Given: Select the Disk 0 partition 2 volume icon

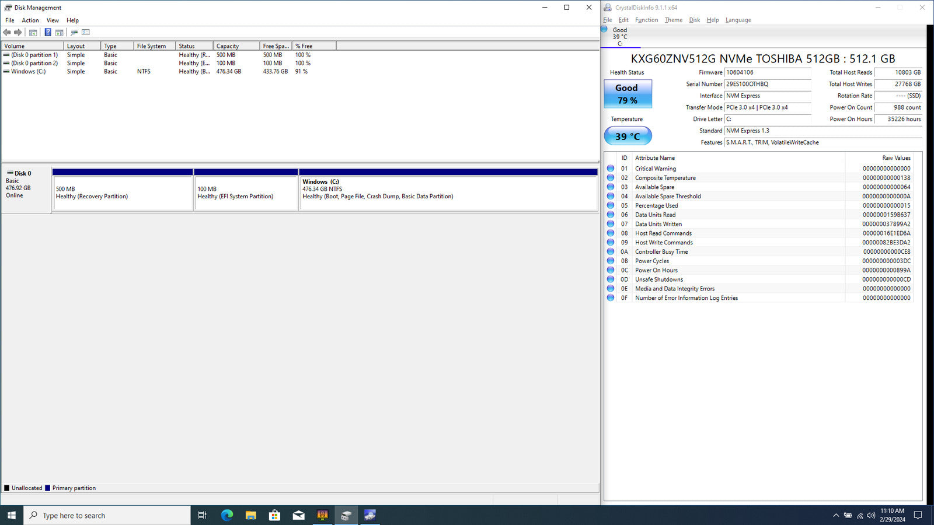Looking at the screenshot, I should click(x=6, y=63).
